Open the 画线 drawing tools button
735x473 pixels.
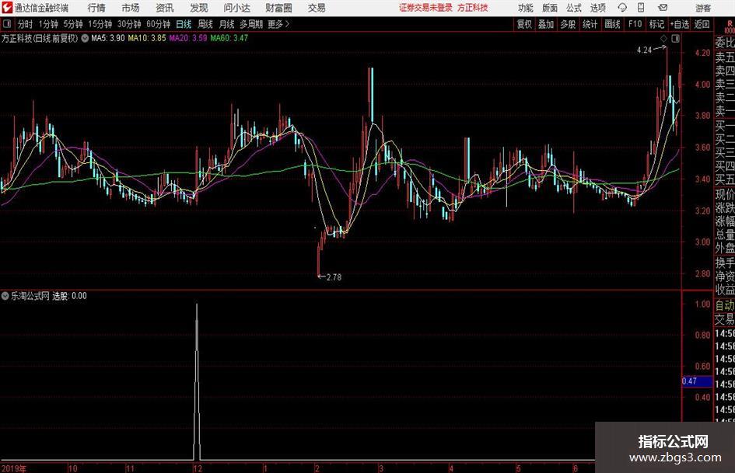[x=612, y=24]
